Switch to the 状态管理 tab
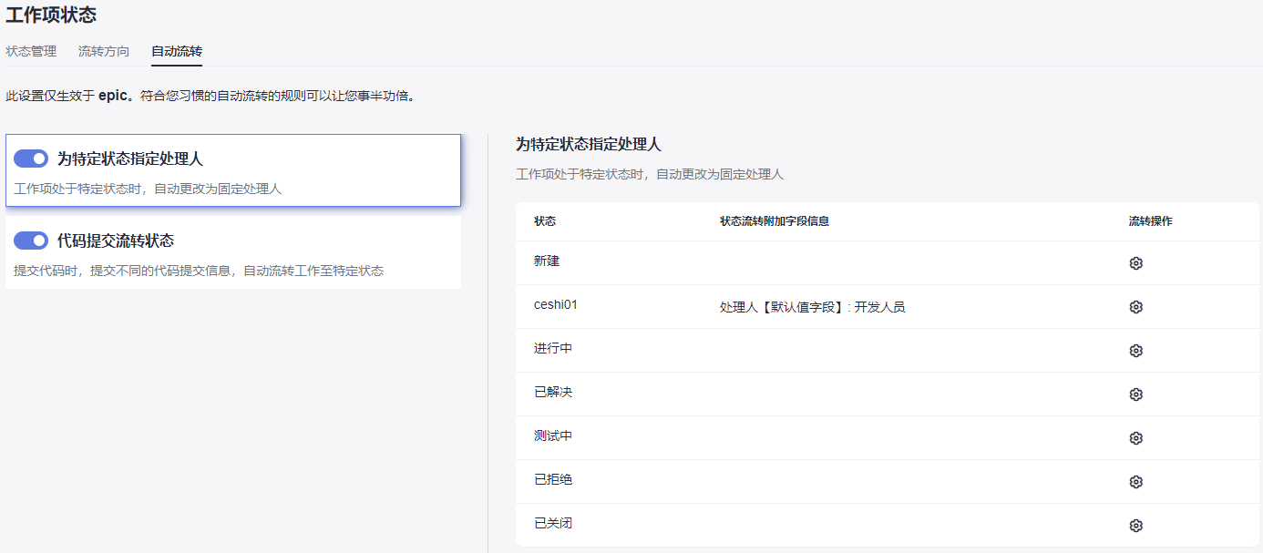Viewport: 1263px width, 553px height. click(31, 51)
